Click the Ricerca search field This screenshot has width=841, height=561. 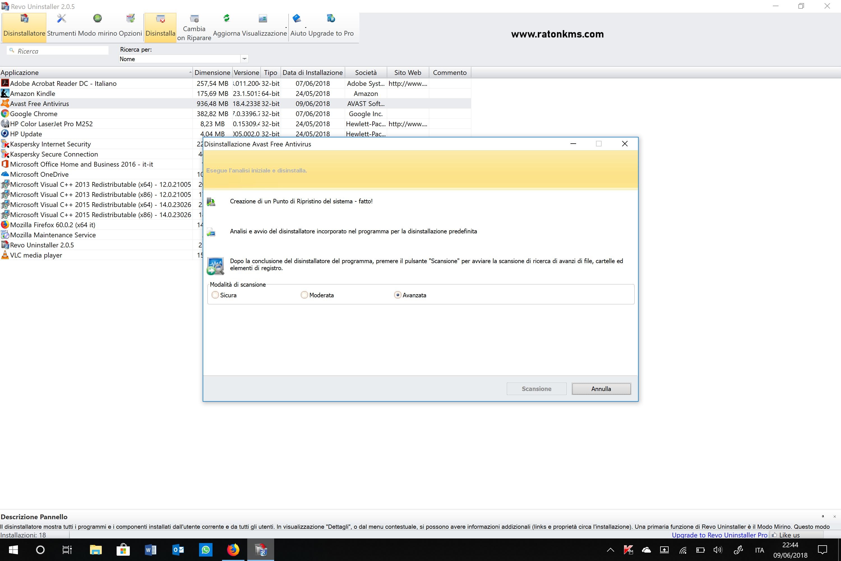(57, 51)
